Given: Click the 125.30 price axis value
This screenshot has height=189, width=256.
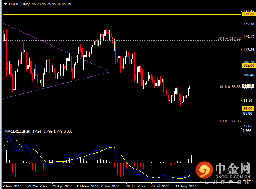Looking at the screenshot, I should coord(249,24).
